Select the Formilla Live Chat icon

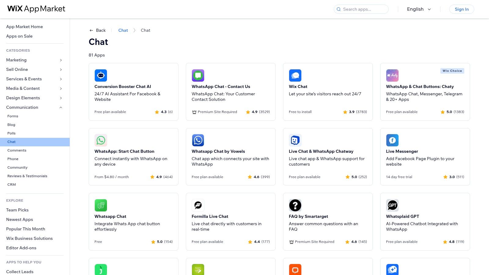[198, 205]
